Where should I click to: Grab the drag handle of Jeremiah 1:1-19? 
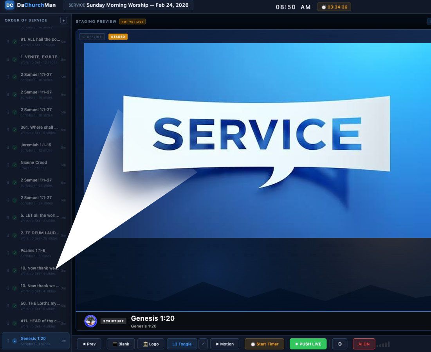[x=8, y=147]
